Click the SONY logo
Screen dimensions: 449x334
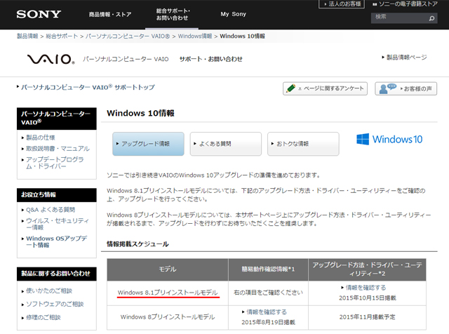(x=39, y=14)
